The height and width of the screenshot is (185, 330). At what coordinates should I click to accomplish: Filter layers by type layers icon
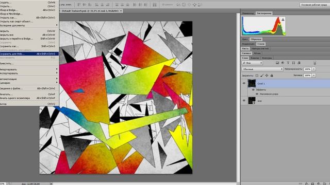click(288, 63)
